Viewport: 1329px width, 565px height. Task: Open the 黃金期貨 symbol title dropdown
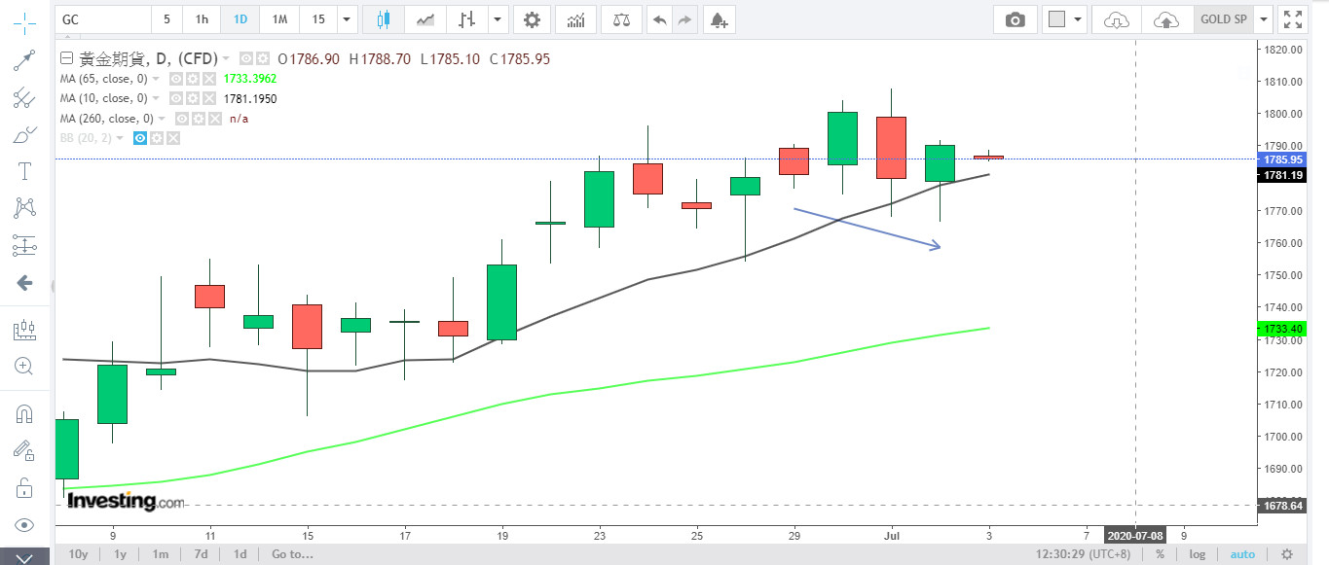(x=226, y=59)
